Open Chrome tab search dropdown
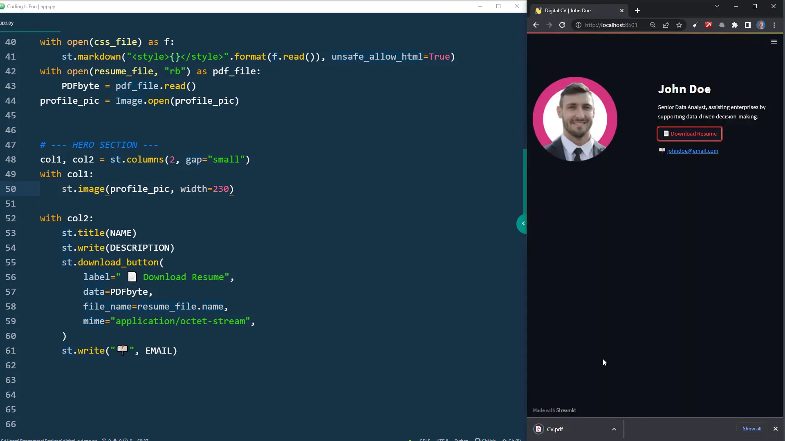785x441 pixels. [717, 6]
